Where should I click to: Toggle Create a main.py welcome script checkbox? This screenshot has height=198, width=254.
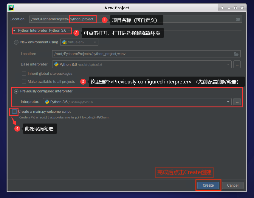(x=14, y=112)
